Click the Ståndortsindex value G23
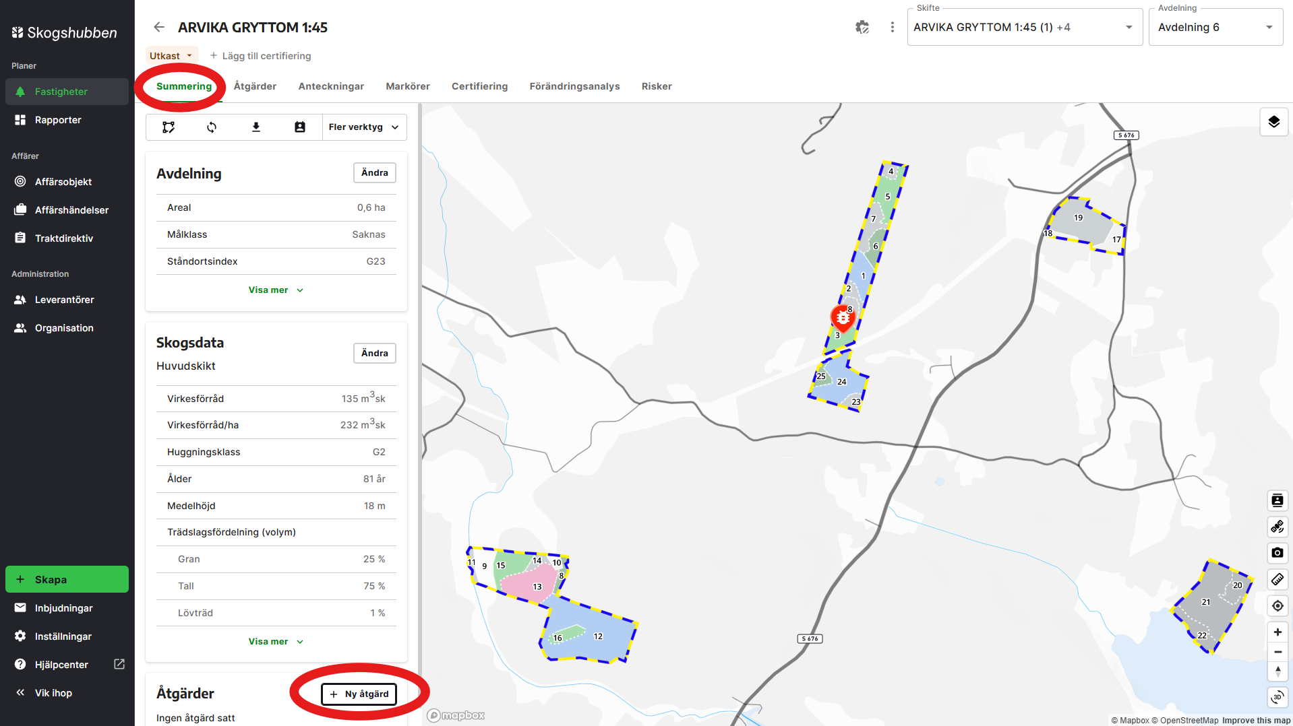The image size is (1293, 726). [x=375, y=261]
